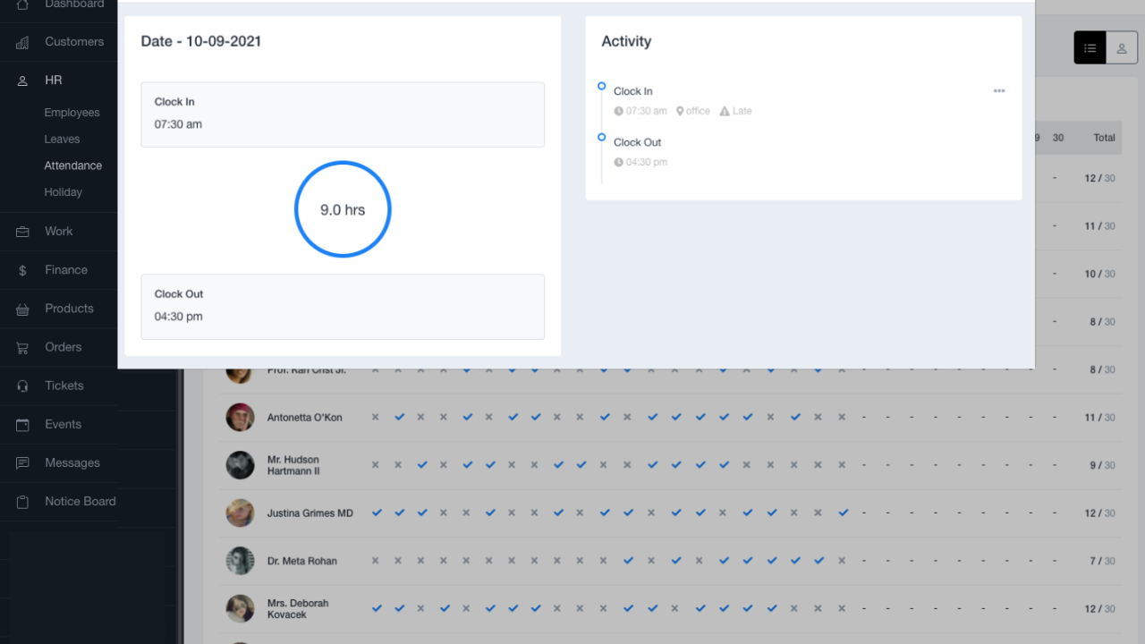
Task: Open the Customers menu
Action: (x=74, y=42)
